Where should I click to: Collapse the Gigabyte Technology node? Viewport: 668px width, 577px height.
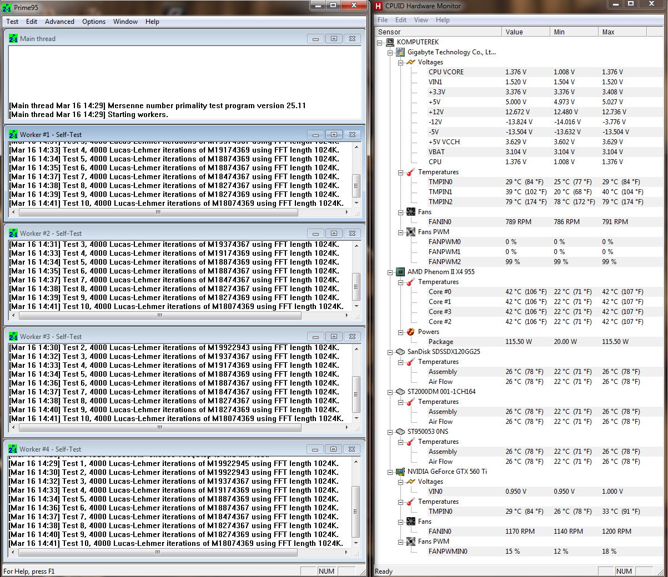point(390,53)
